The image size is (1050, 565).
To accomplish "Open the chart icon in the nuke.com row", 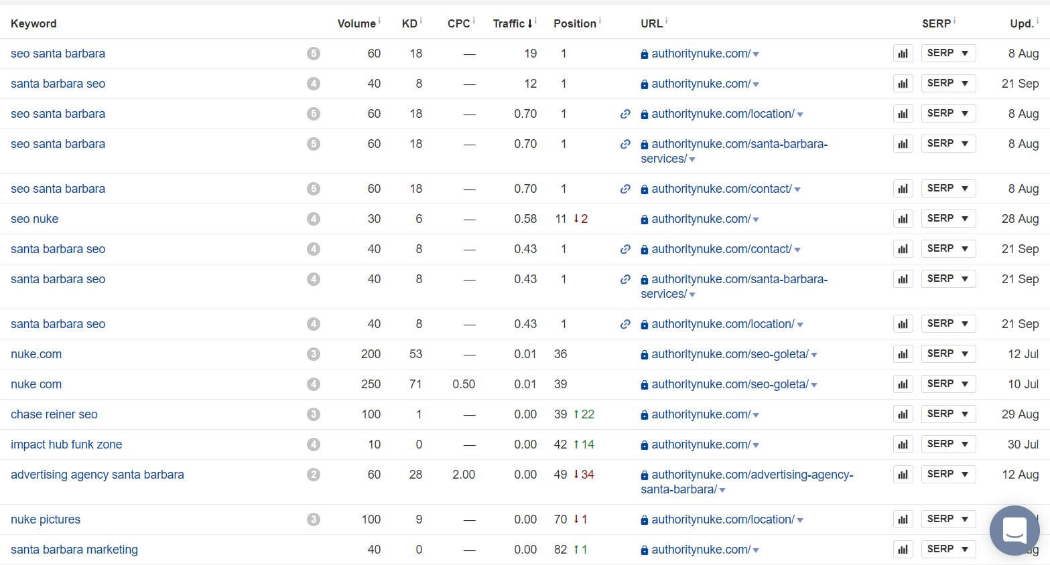I will click(x=903, y=354).
